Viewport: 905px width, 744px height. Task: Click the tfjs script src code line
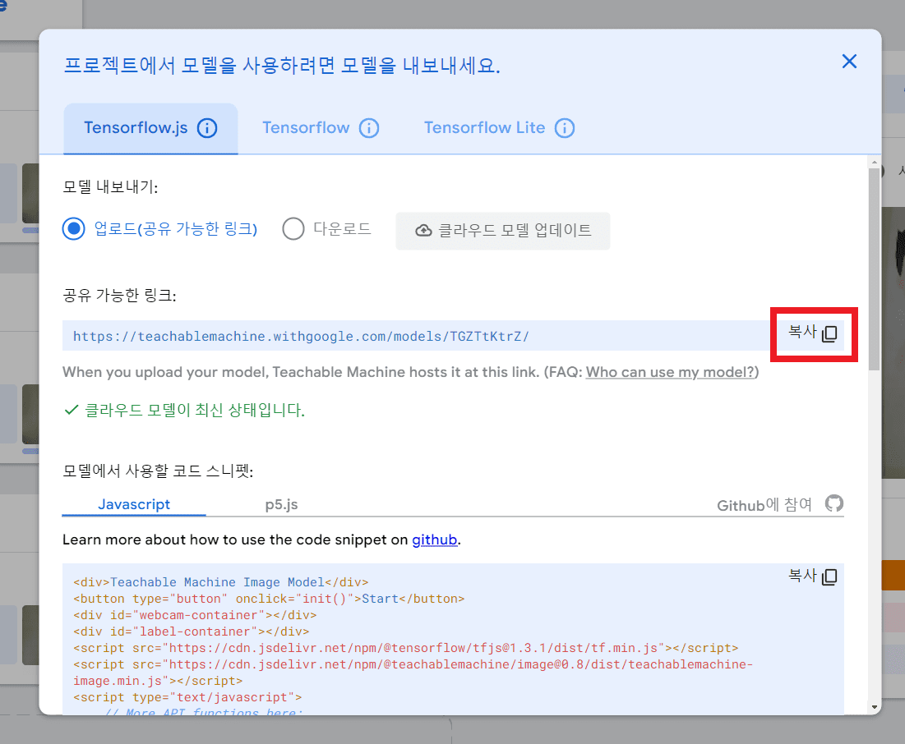(x=406, y=648)
